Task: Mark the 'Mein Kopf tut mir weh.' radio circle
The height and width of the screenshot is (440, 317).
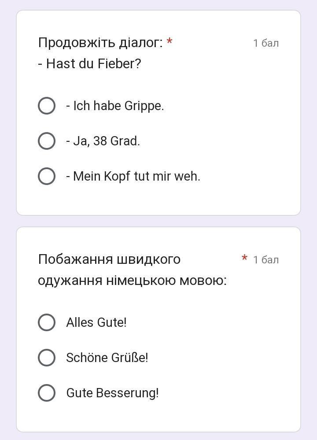Action: click(x=47, y=176)
